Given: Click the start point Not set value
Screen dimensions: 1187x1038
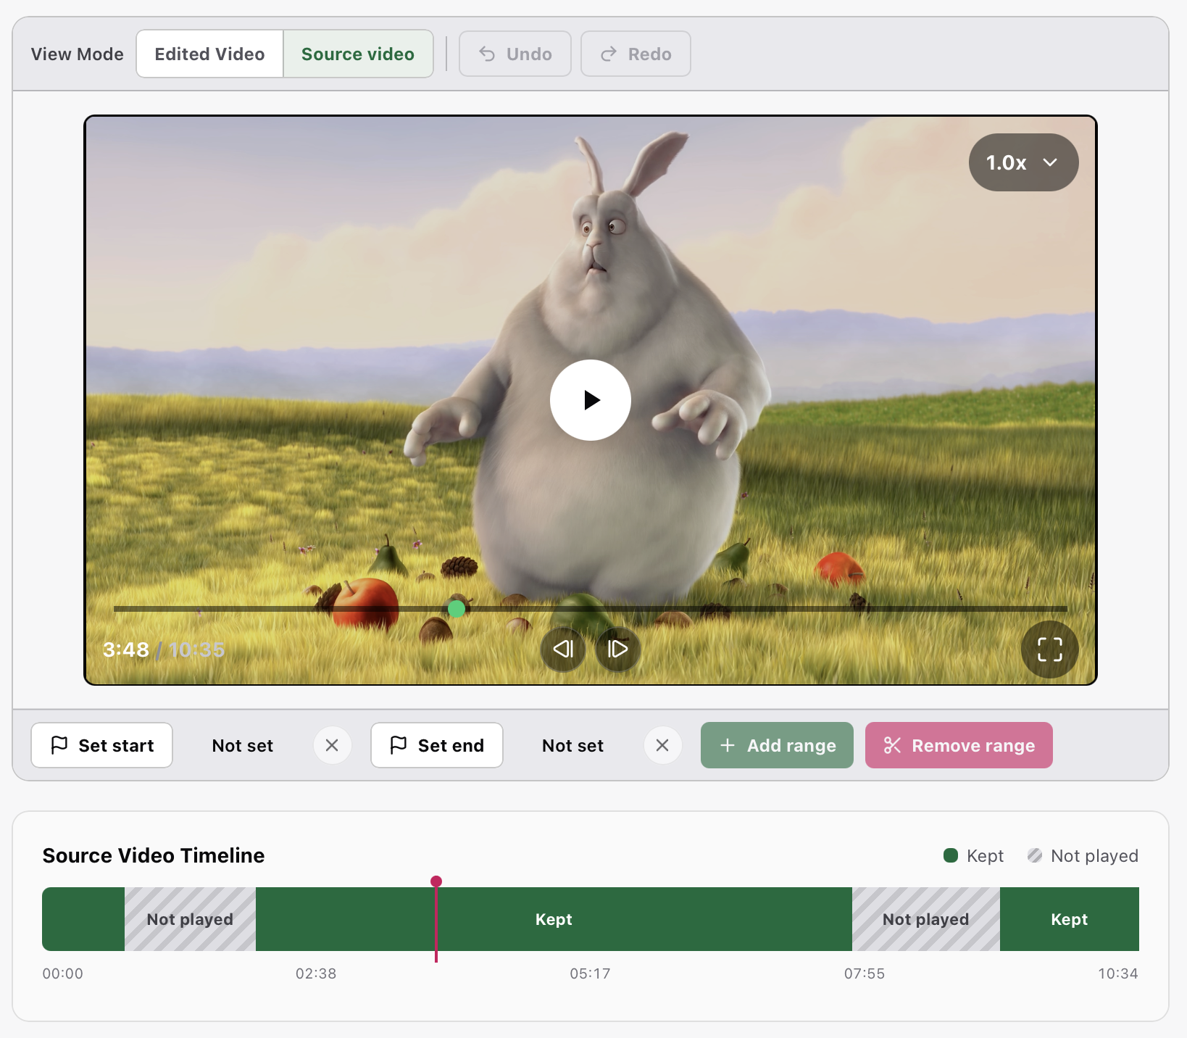Looking at the screenshot, I should point(243,745).
